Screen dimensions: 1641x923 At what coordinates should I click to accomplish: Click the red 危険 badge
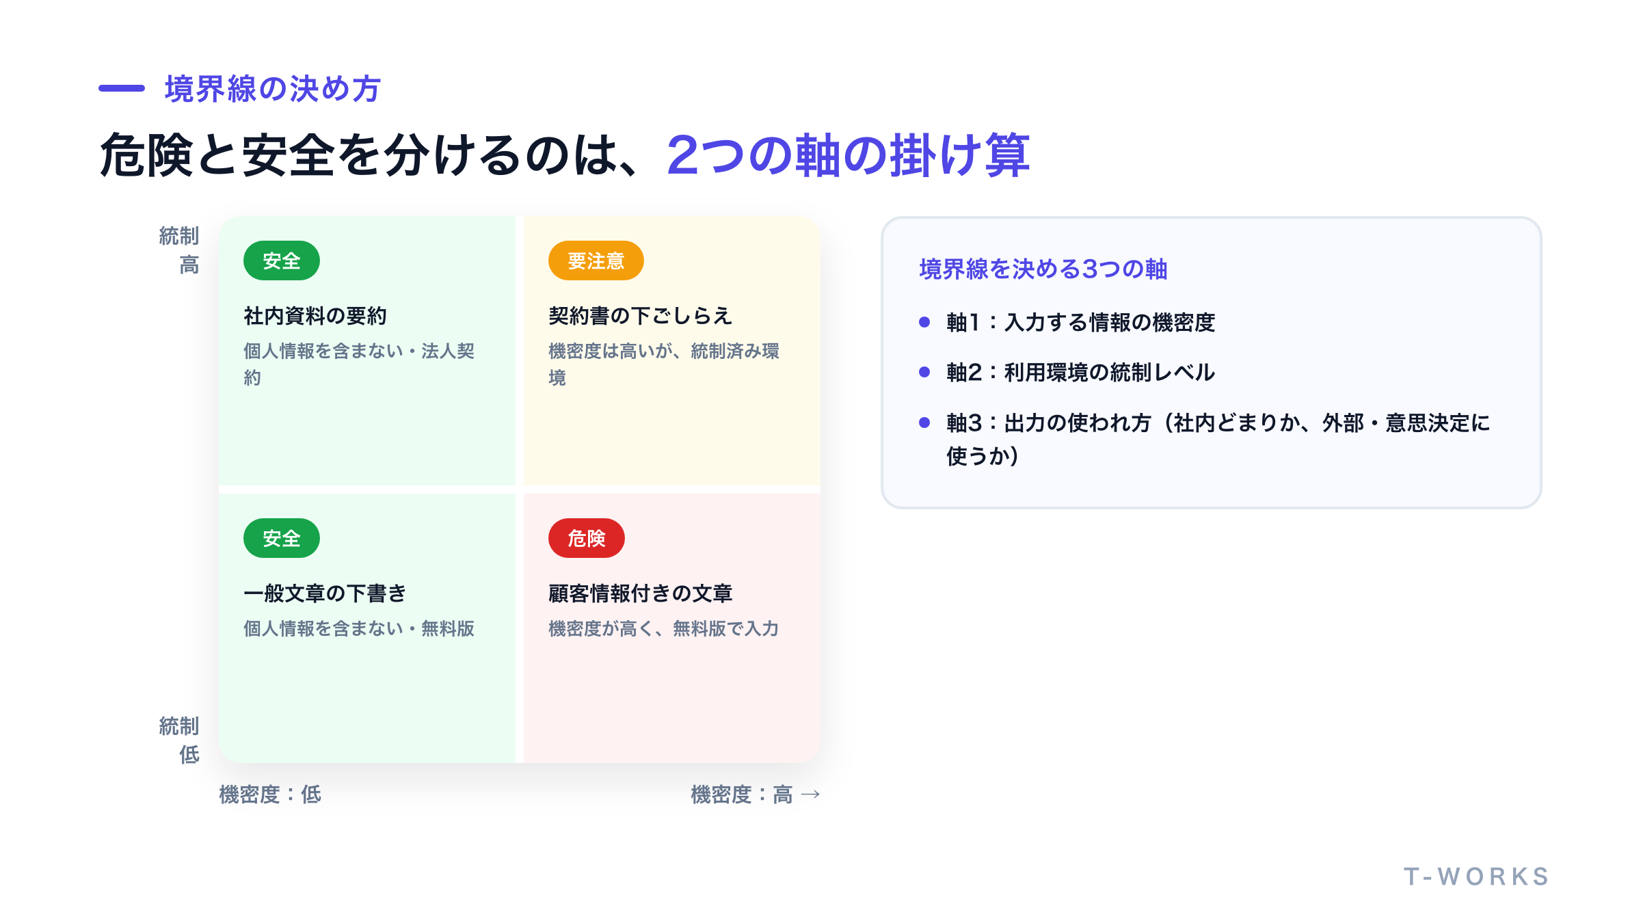pos(587,538)
